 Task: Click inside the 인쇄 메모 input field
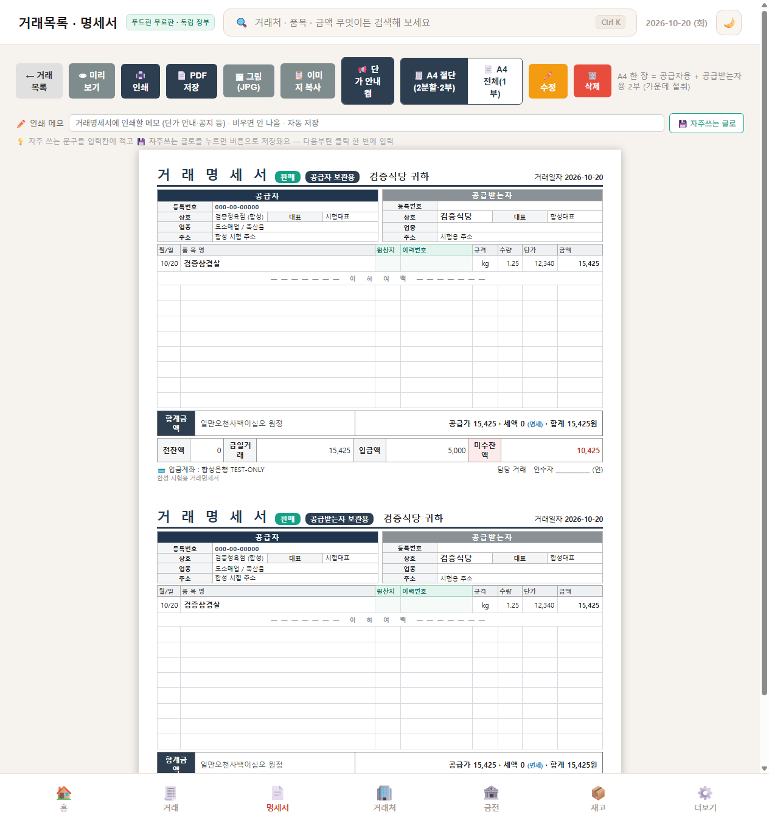(x=366, y=123)
